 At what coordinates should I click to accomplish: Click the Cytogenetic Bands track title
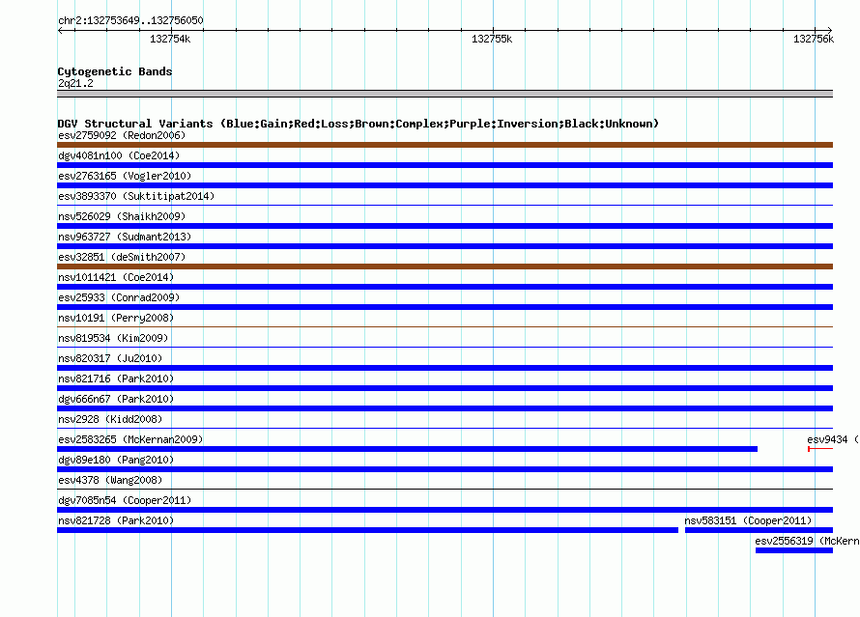(x=115, y=71)
